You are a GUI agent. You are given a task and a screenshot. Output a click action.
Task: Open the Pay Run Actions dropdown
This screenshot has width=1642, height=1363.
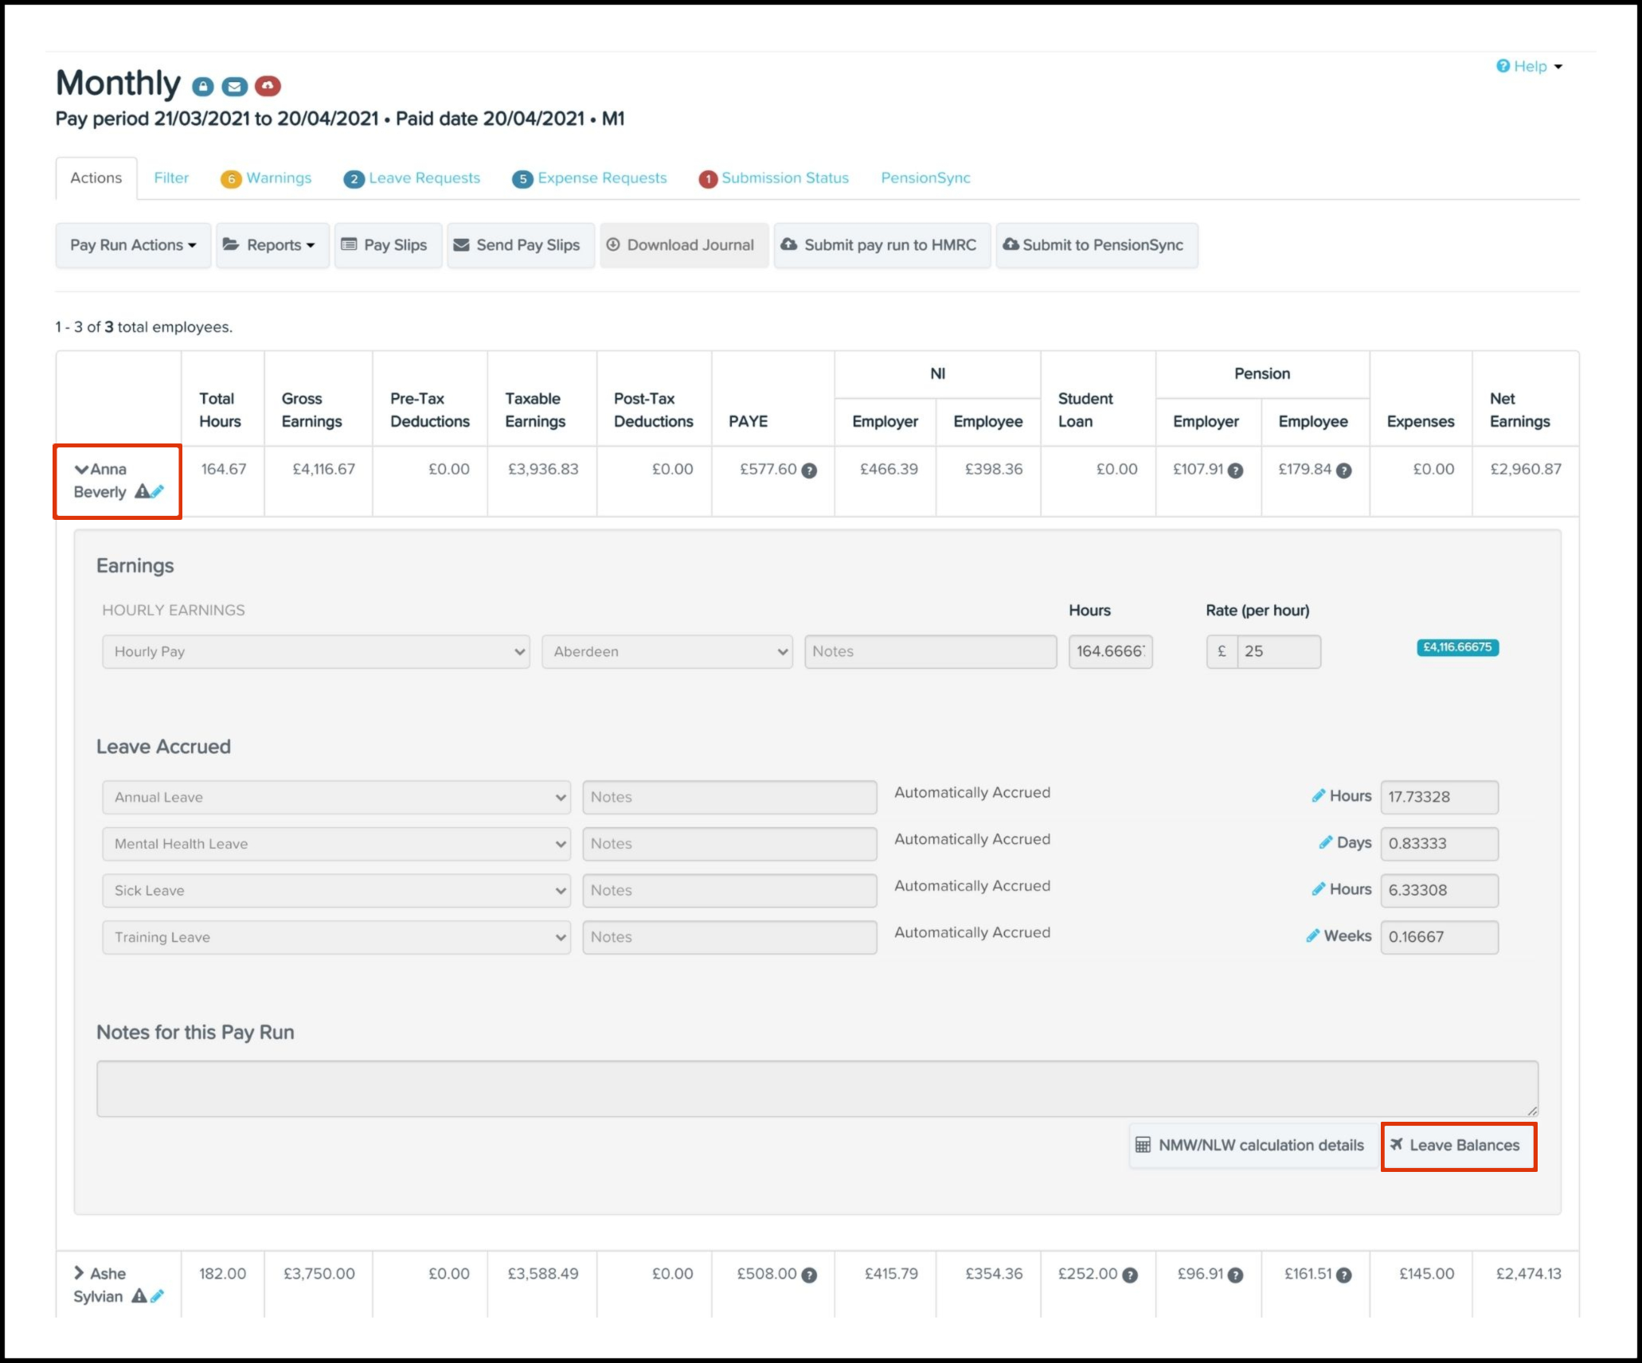133,245
